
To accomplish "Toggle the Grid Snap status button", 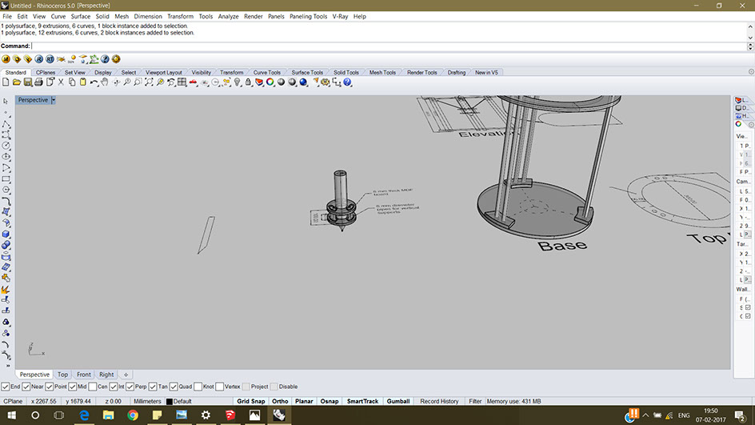I will (251, 401).
